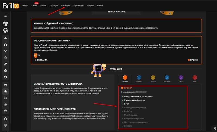Toggle the "Бонус за переход на уровень" checkmark
The width and height of the screenshot is (217, 132).
pyautogui.click(x=123, y=97)
